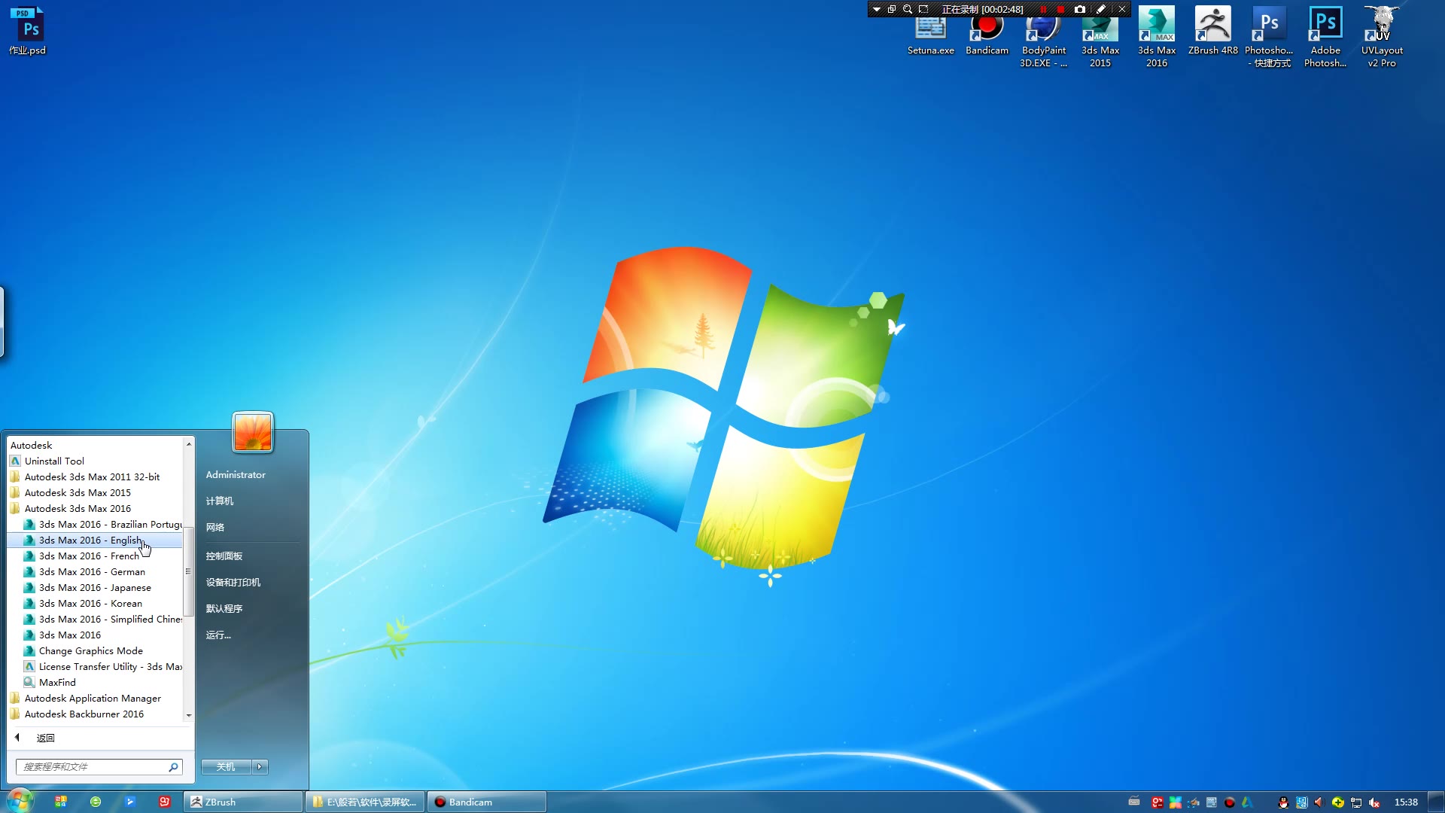Open the plain 3ds Max 2016 entry
The image size is (1445, 813).
(95, 635)
